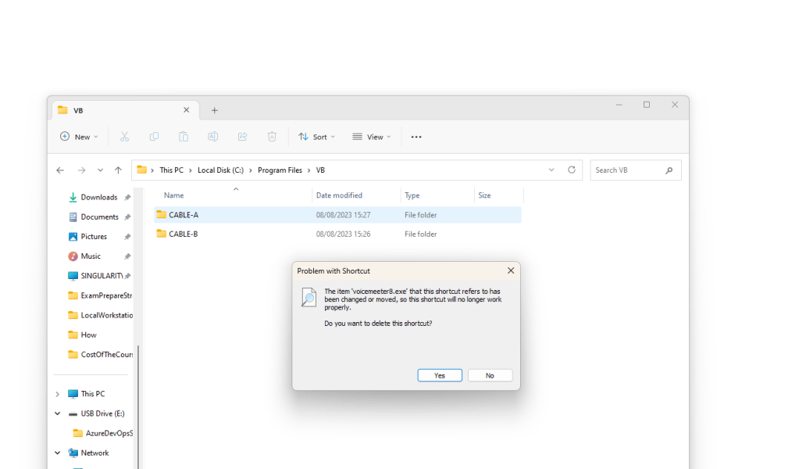799x469 pixels.
Task: Sort by the Size column header
Action: [484, 195]
